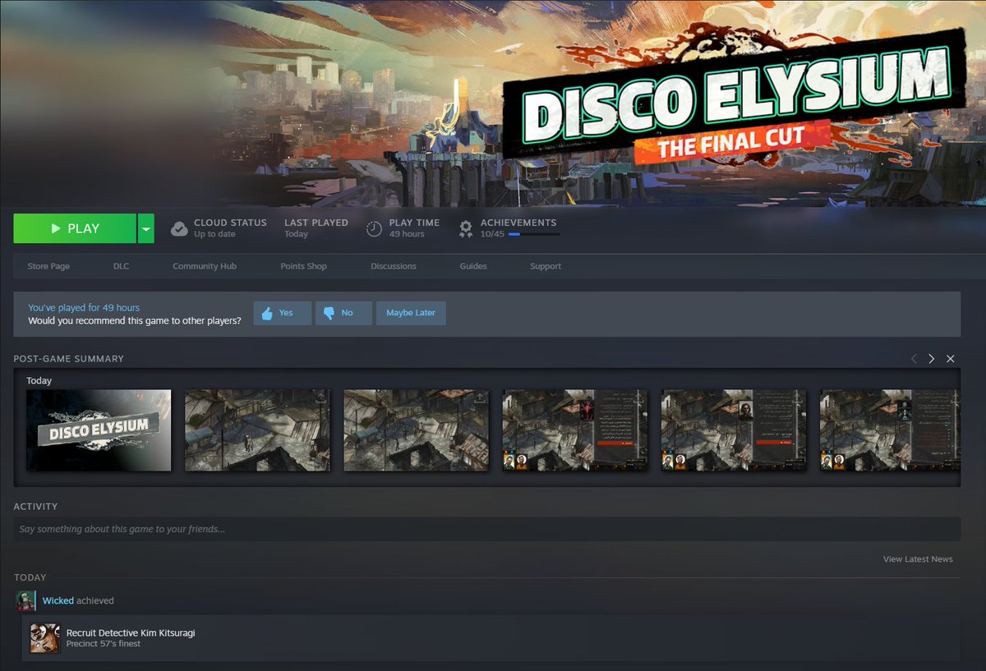Check the Cloud Status cloud icon
Screen dimensions: 986x671
click(179, 229)
